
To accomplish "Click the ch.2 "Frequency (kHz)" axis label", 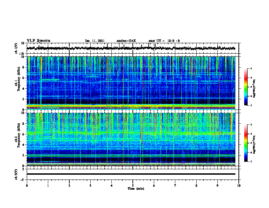I will [x=19, y=135].
